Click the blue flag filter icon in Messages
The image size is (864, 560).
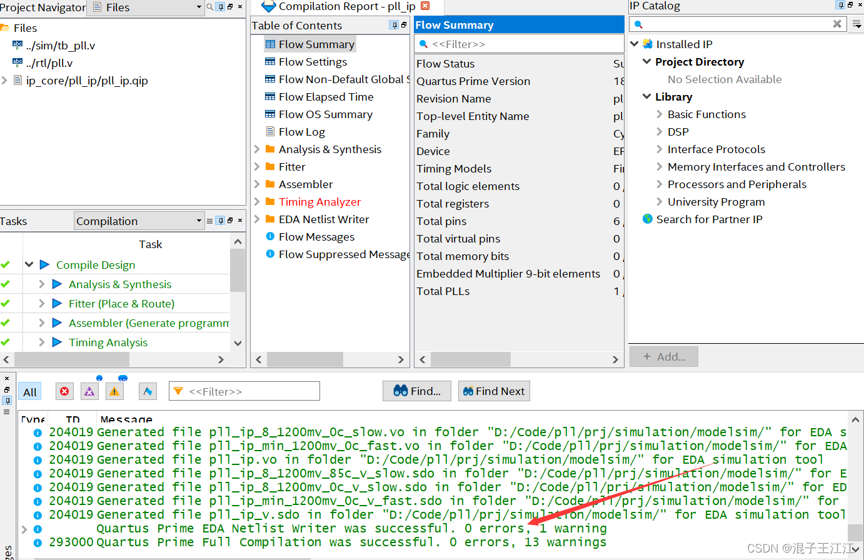(x=148, y=391)
